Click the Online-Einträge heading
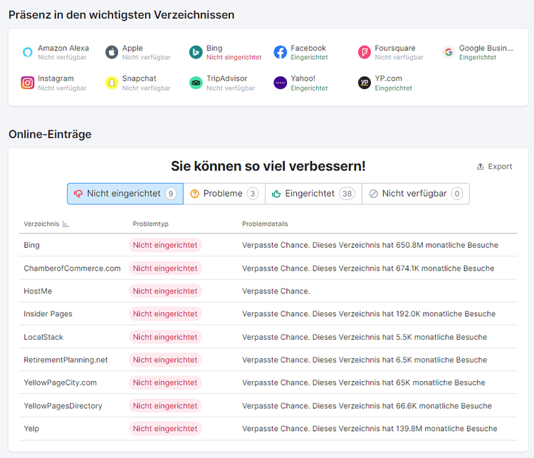 click(50, 134)
